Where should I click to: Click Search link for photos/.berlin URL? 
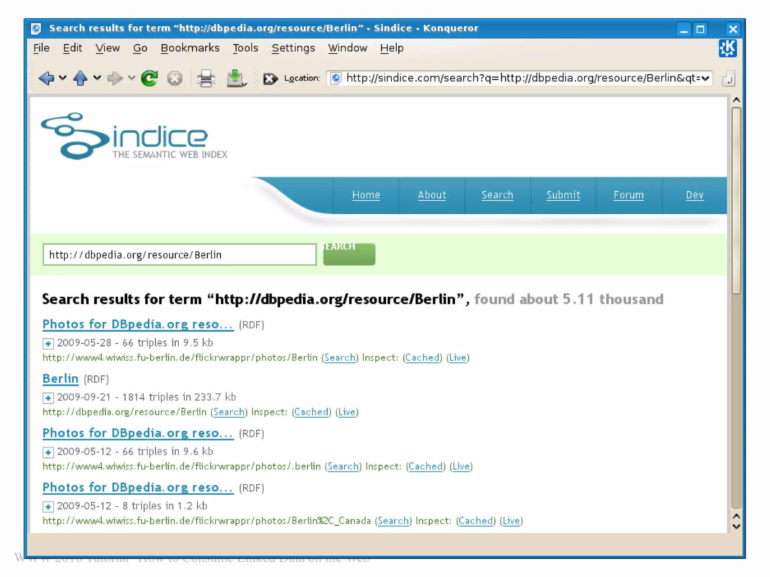tap(343, 466)
